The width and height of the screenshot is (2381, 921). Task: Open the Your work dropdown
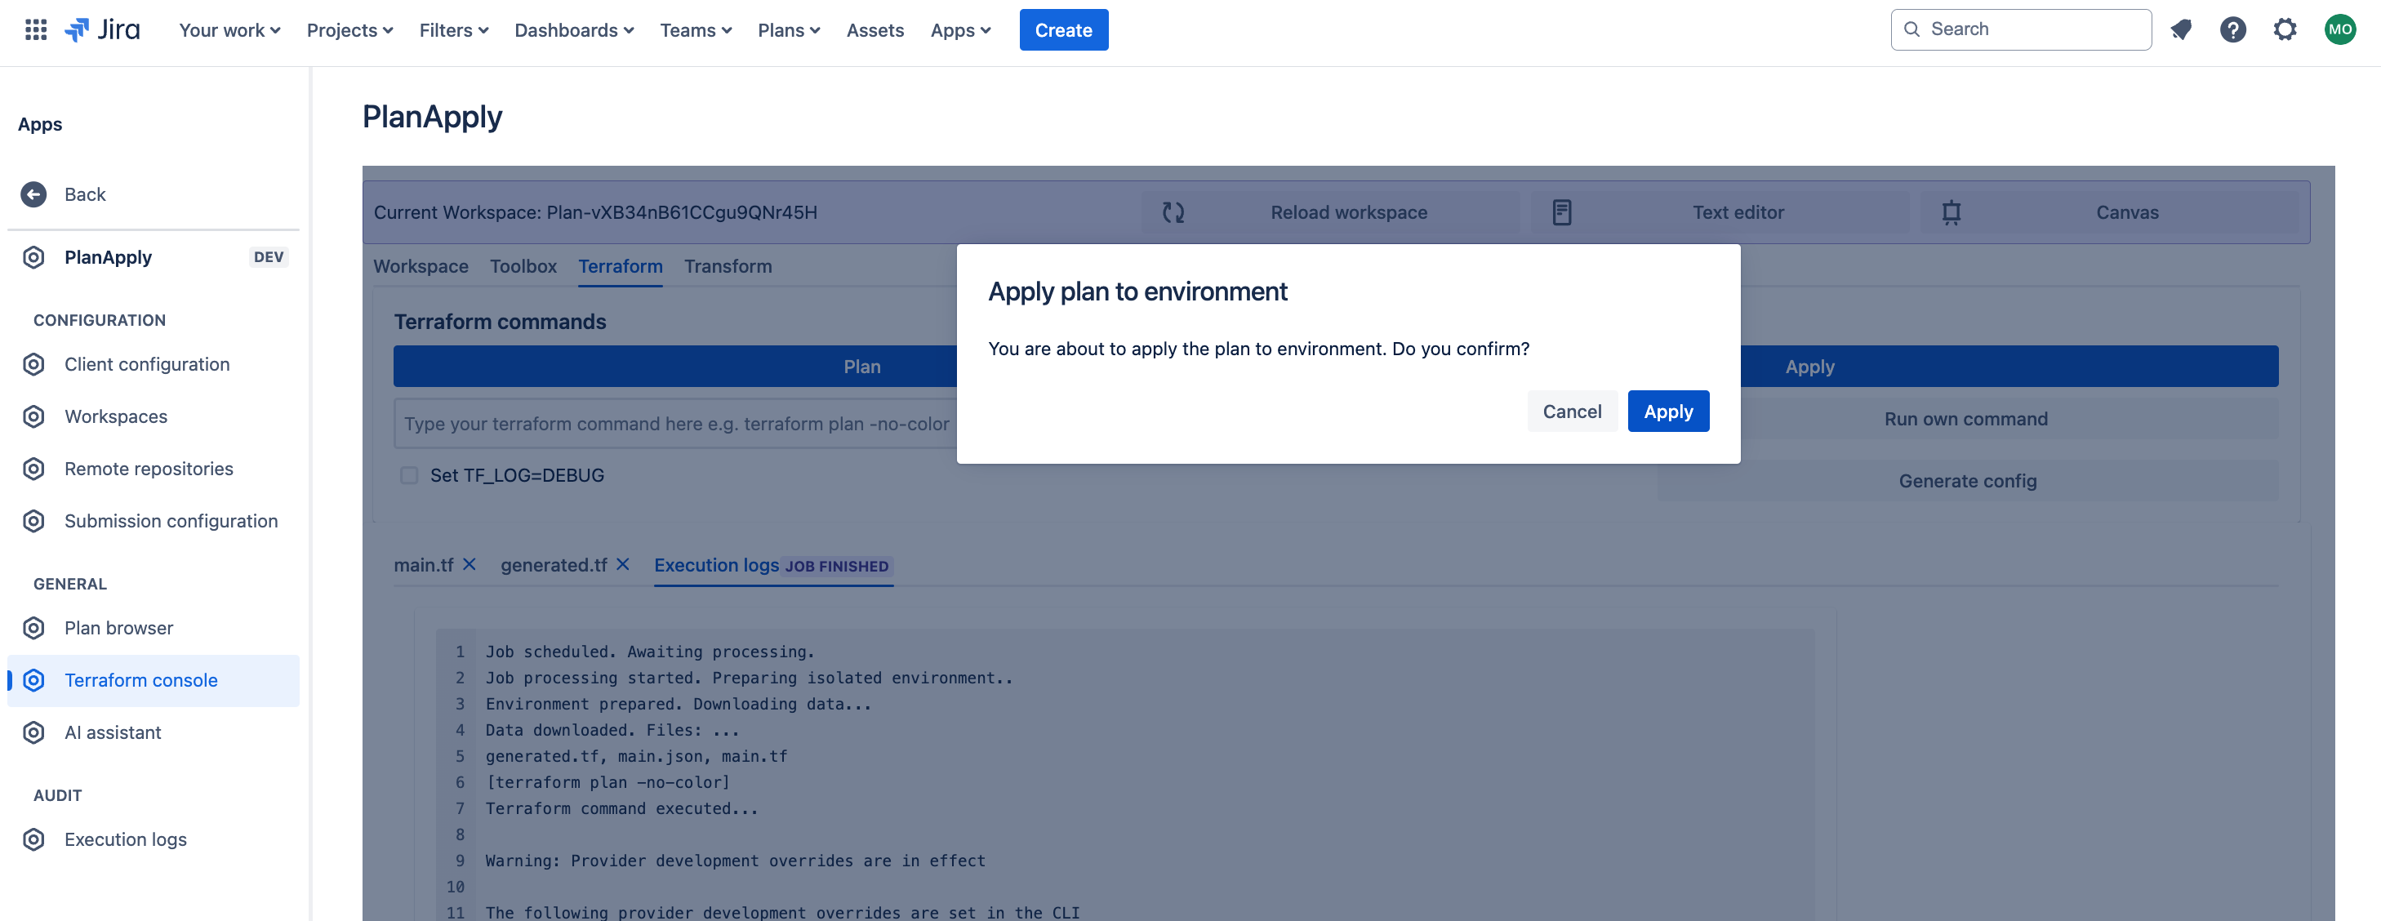click(x=229, y=29)
